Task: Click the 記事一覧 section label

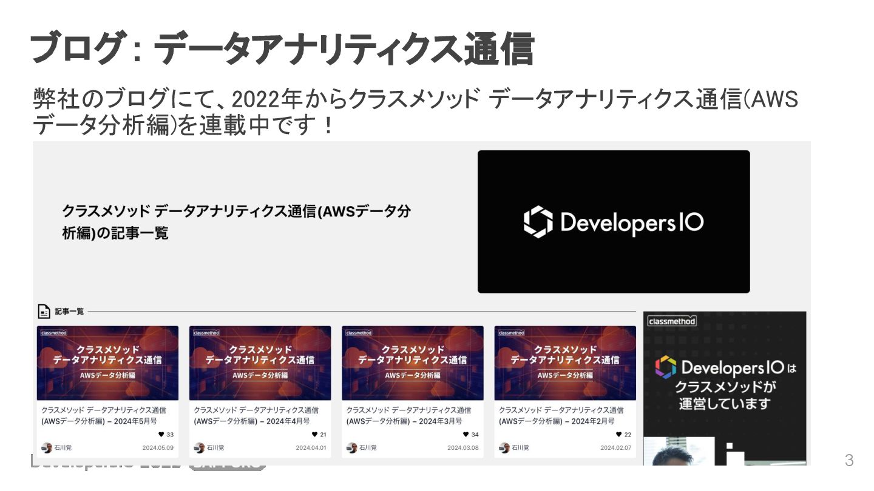Action: pos(69,312)
